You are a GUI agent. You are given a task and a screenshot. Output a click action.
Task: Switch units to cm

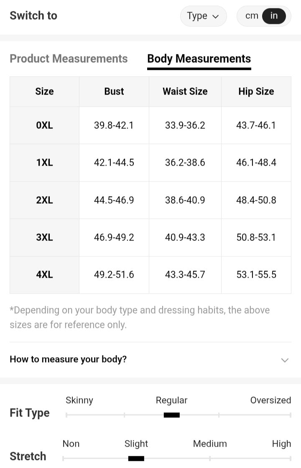pyautogui.click(x=252, y=16)
